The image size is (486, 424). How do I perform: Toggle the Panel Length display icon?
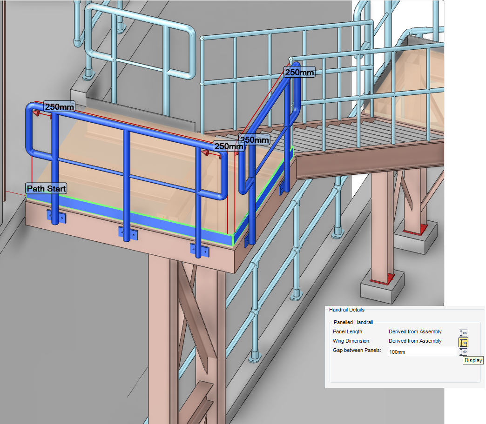463,333
